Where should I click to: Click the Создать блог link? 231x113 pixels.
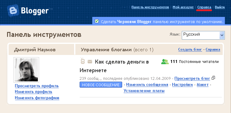click(x=190, y=49)
